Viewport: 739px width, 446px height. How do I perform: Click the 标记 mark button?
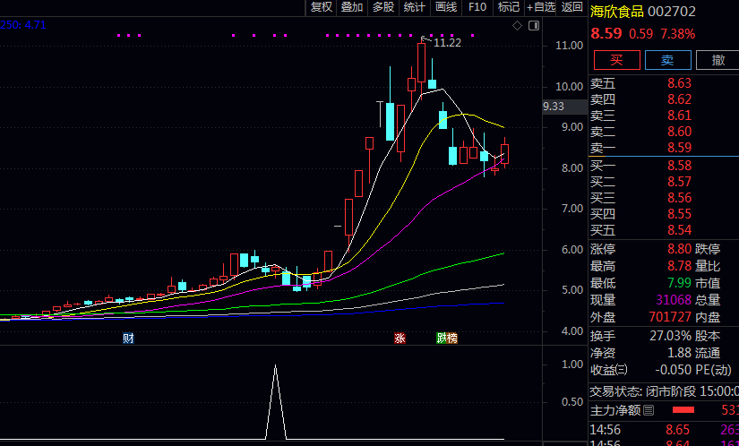click(x=509, y=7)
